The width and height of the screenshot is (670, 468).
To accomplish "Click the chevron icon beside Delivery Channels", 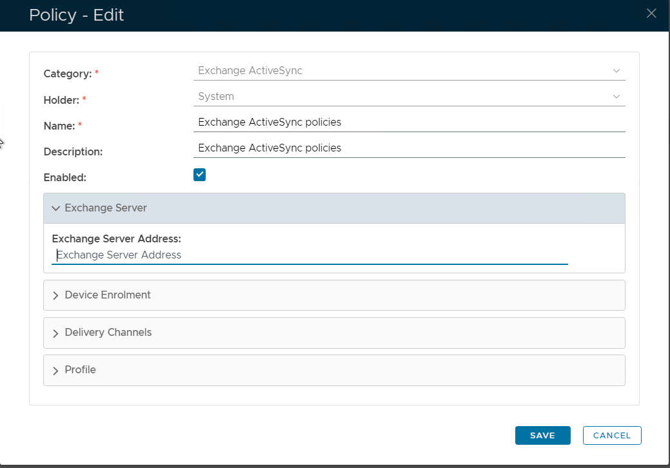I will coord(55,333).
